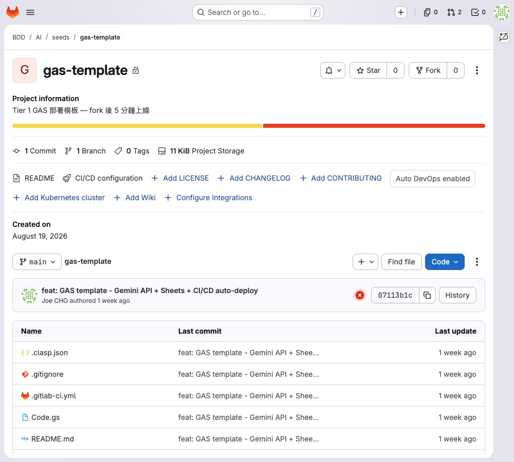Open the add file plus dropdown
Viewport: 514px width, 462px height.
(x=365, y=262)
